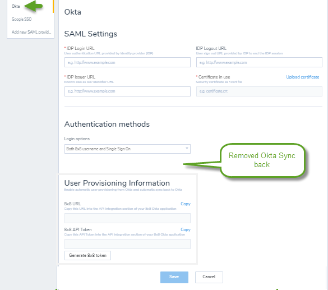The height and width of the screenshot is (290, 328).
Task: Click the User Provisioning Information heading
Action: point(117,183)
